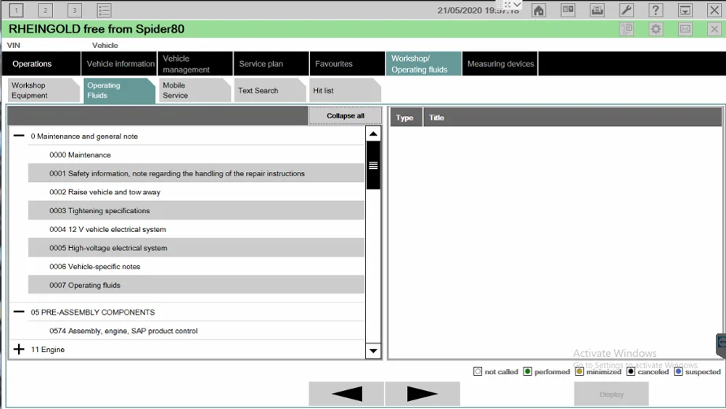Switch to Mobile Service sub-tab
The image size is (726, 409).
click(195, 90)
